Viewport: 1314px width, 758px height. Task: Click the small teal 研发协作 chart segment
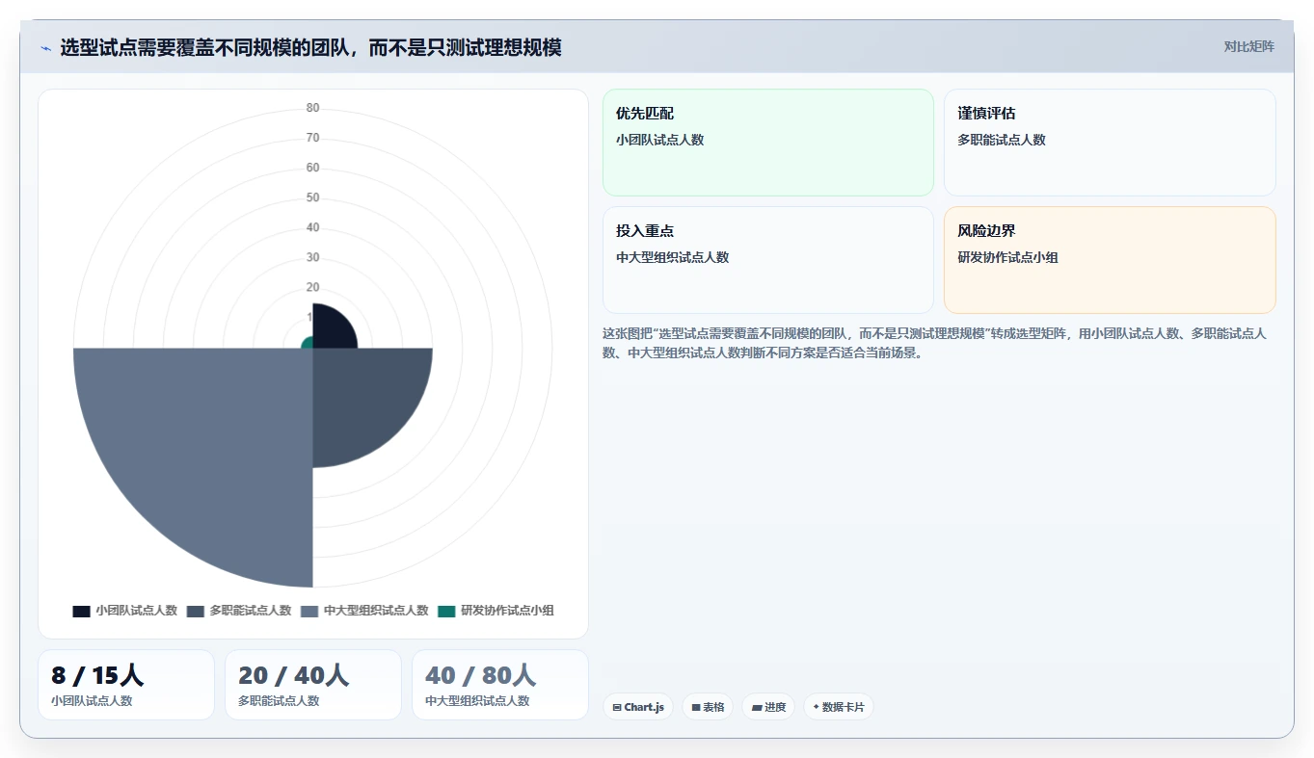pos(307,343)
